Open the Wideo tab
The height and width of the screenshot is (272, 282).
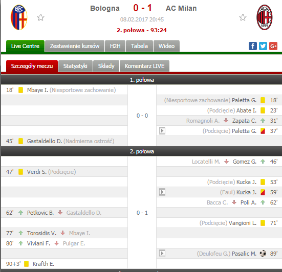[x=166, y=46]
